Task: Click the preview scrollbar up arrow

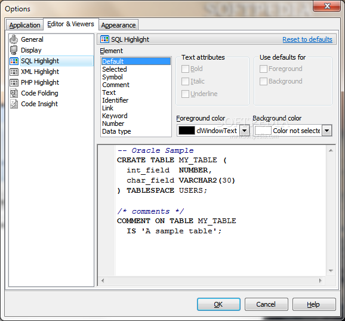Action: (331, 150)
